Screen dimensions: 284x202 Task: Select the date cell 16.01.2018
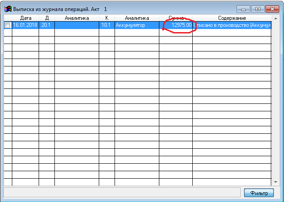pos(25,26)
